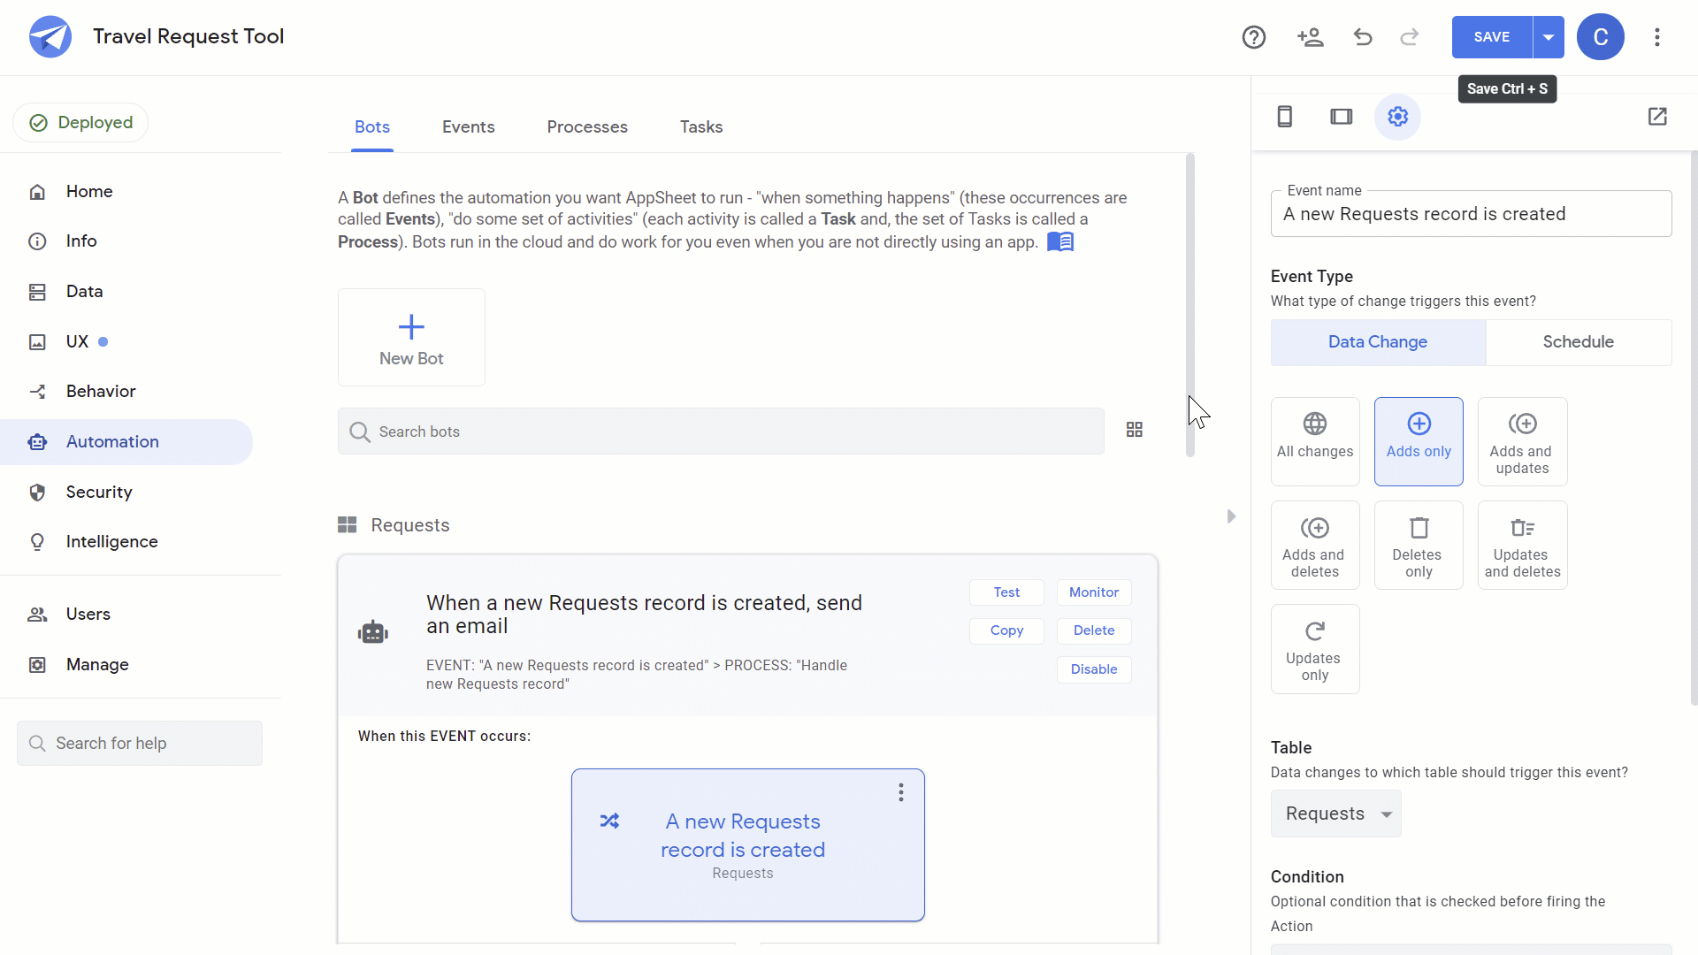1698x955 pixels.
Task: Click the Save dropdown arrow
Action: (x=1548, y=36)
